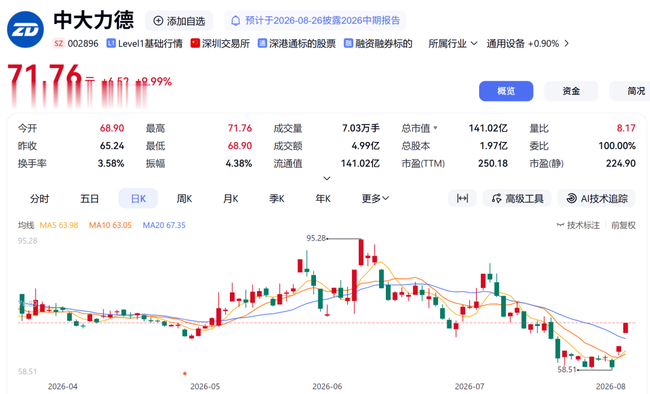Select the 月K chart tab
Image resolution: width=650 pixels, height=394 pixels.
[231, 199]
